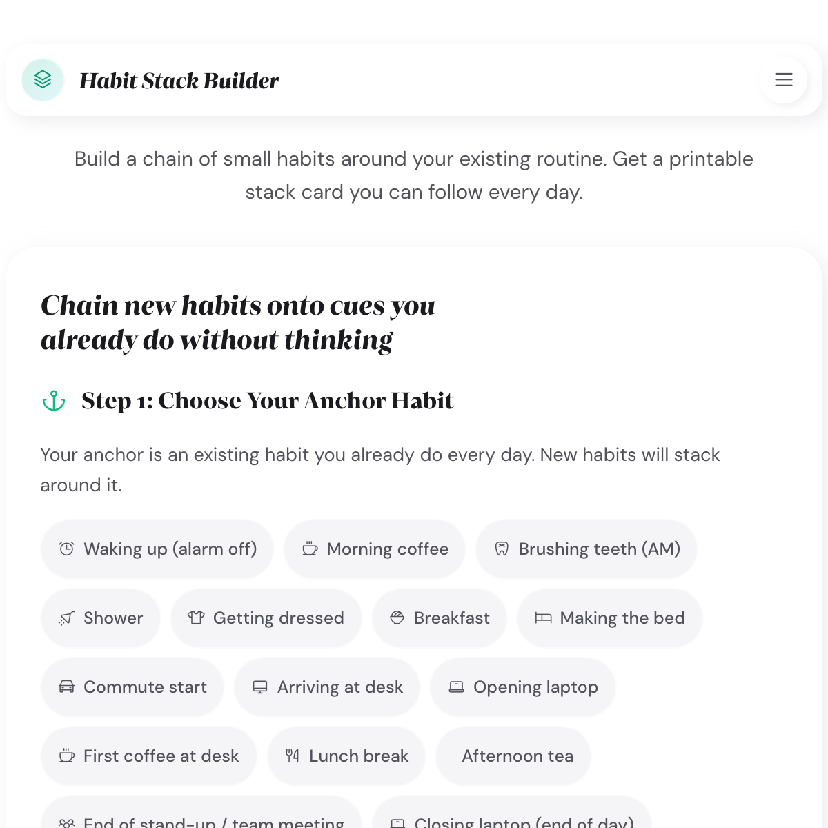
Task: Click the Habit Stack Builder title text
Action: pos(179,80)
